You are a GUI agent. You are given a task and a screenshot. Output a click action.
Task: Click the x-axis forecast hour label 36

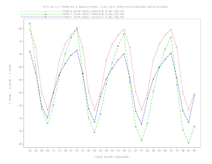click(100, 151)
